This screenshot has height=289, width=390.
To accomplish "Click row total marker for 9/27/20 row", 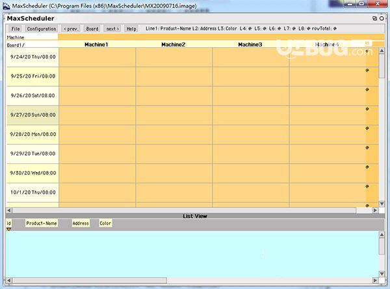I will click(367, 109).
